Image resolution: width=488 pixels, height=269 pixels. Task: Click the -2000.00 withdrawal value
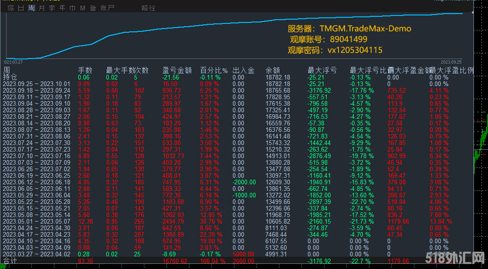[x=244, y=182]
